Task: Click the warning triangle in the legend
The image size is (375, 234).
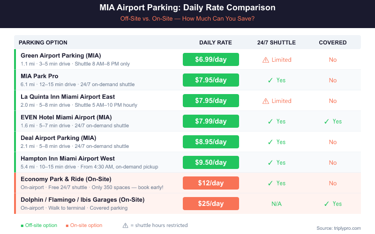Action: click(x=125, y=225)
